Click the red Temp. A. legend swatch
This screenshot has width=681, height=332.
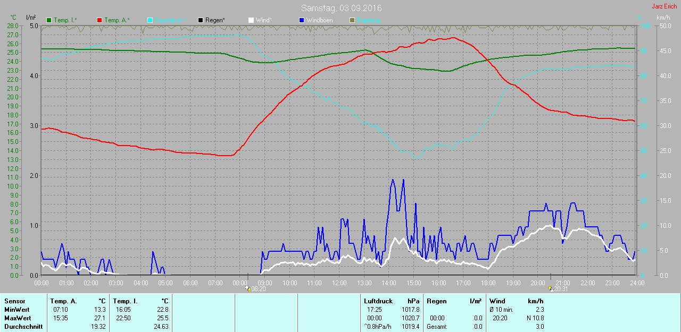[x=99, y=20]
